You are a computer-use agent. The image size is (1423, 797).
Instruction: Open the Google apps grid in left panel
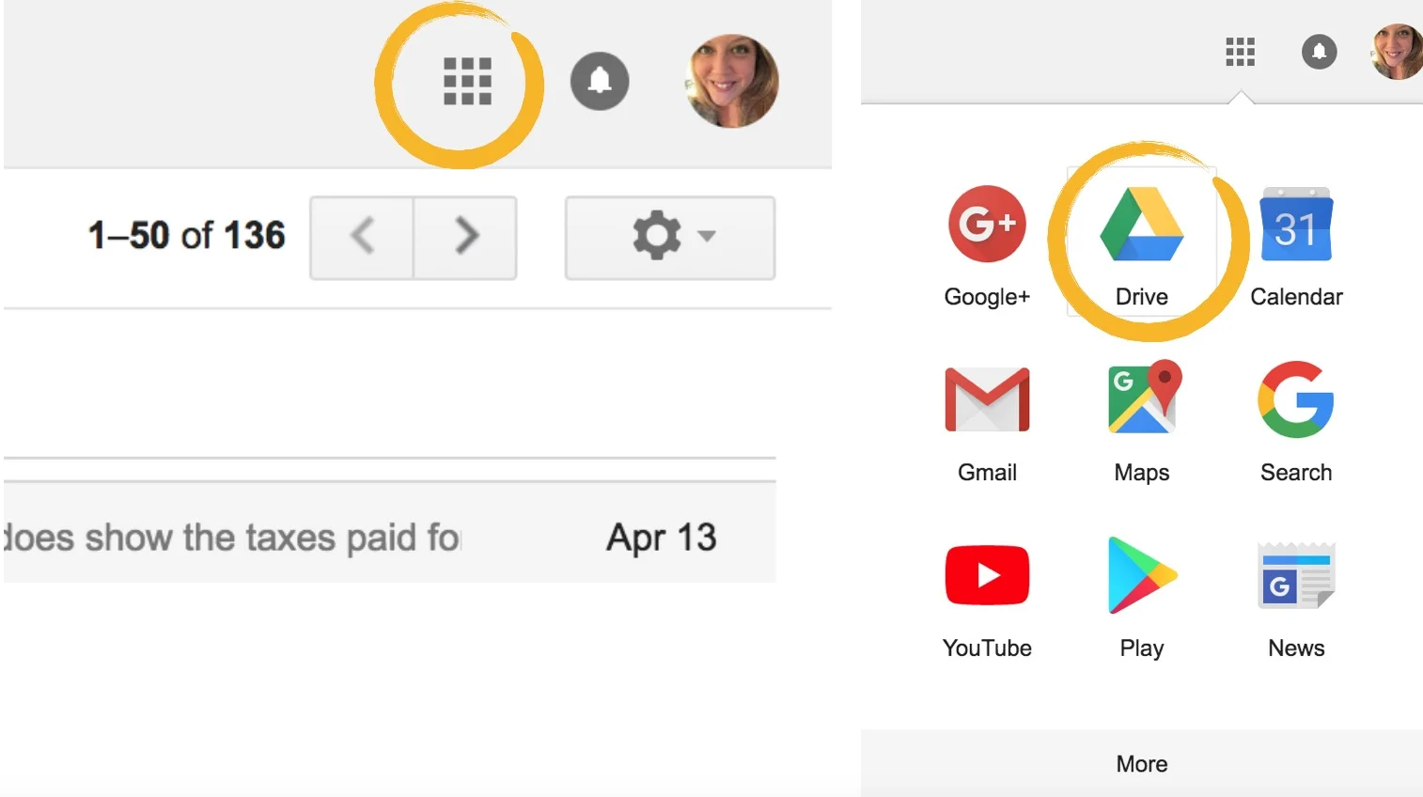point(467,81)
